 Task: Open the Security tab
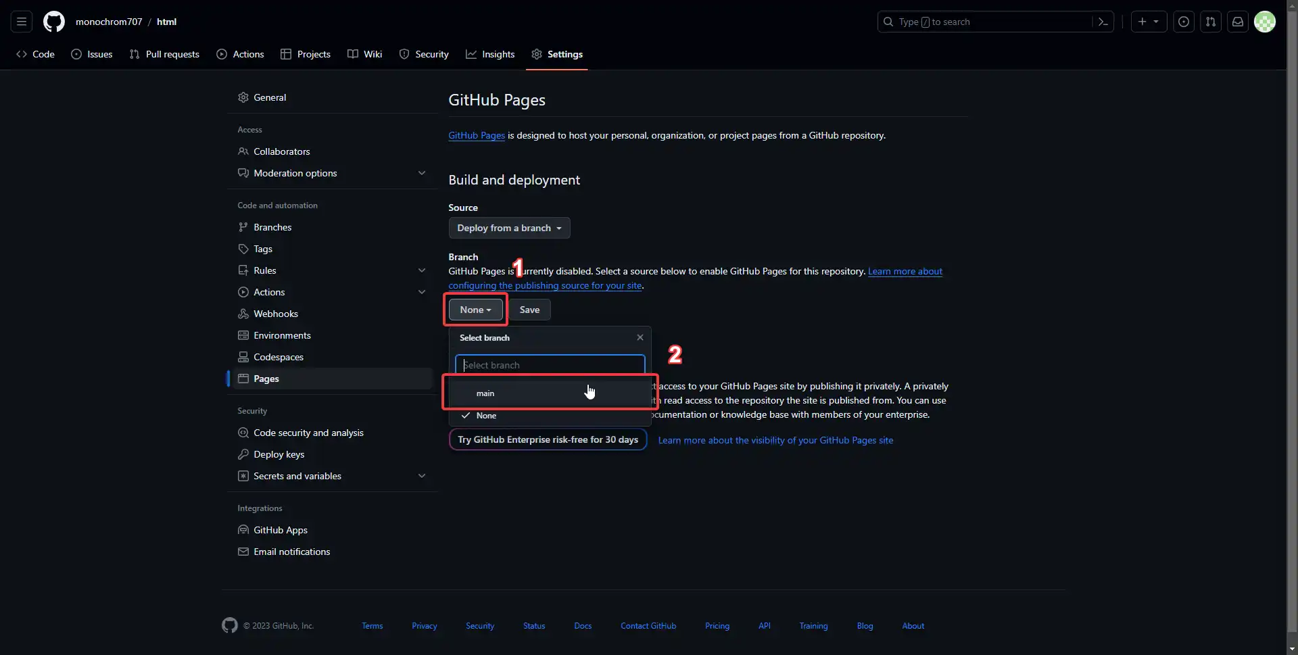tap(424, 54)
